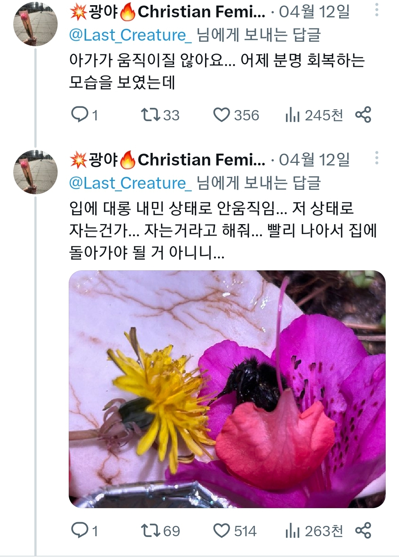This screenshot has height=558, width=399.
Task: Open more options for first tweet
Action: (x=376, y=10)
